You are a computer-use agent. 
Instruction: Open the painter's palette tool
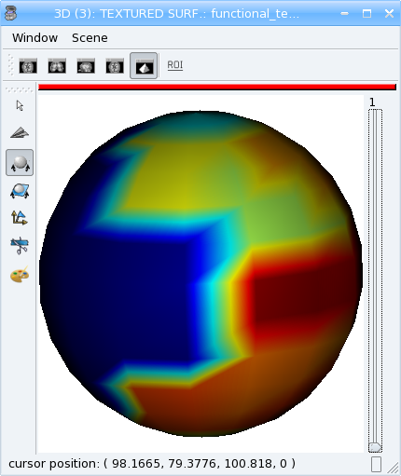tap(20, 275)
